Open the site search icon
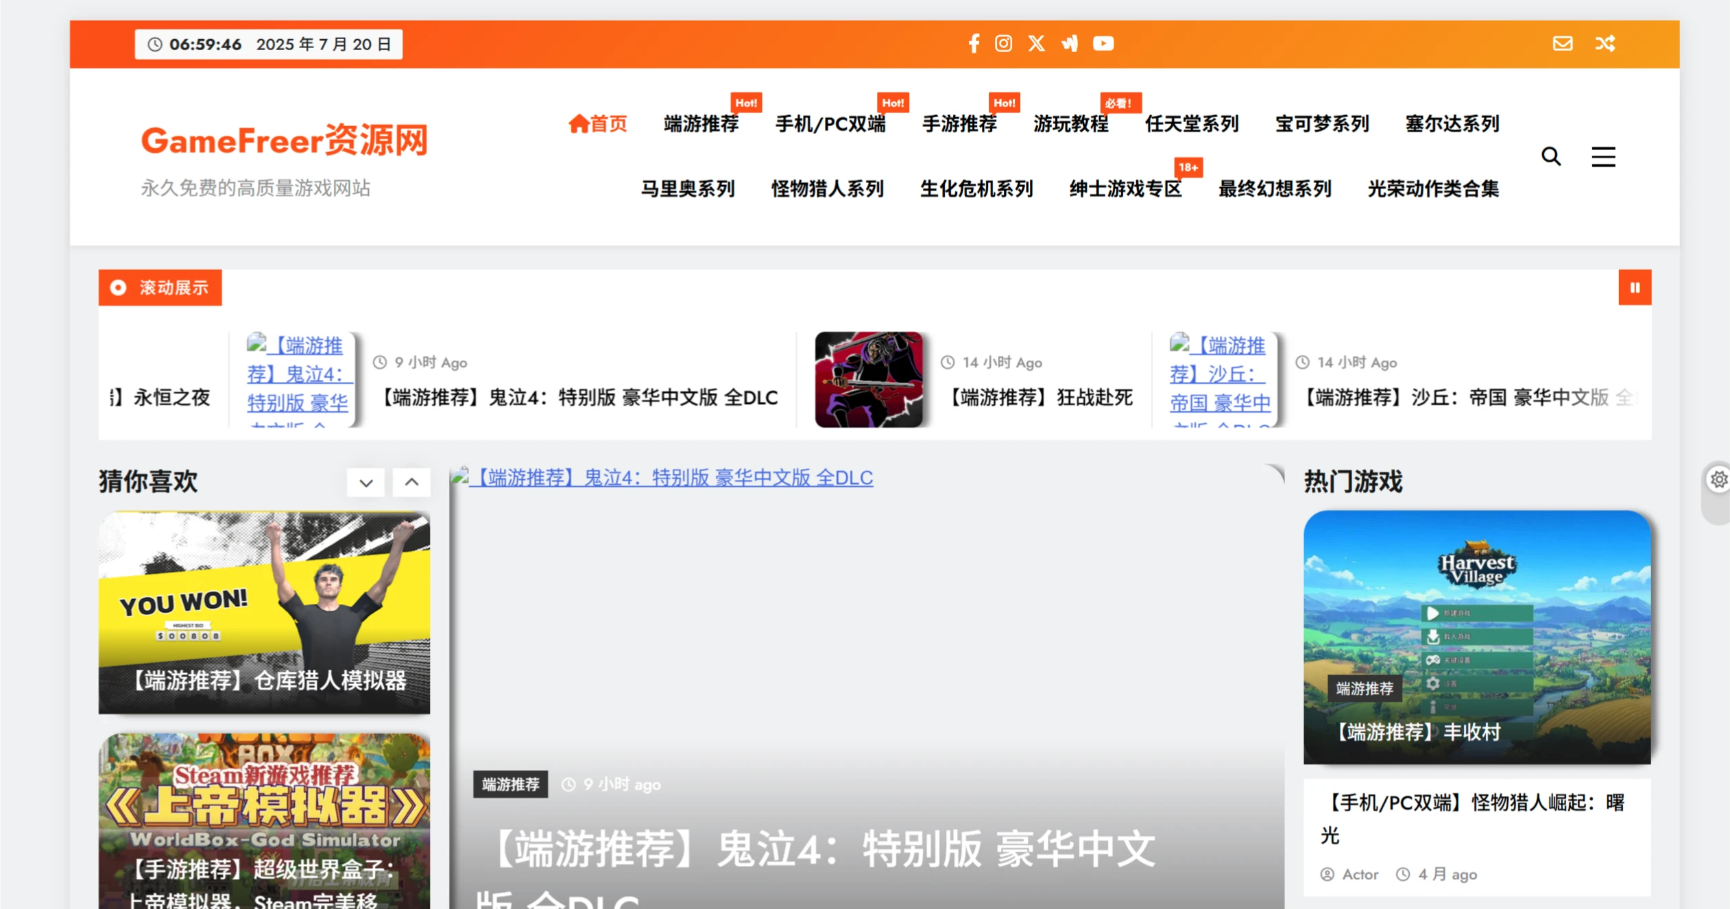Image resolution: width=1730 pixels, height=909 pixels. 1552,156
